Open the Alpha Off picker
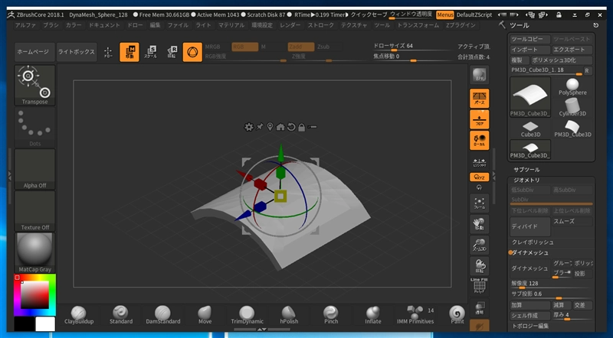613x338 pixels. pos(34,170)
